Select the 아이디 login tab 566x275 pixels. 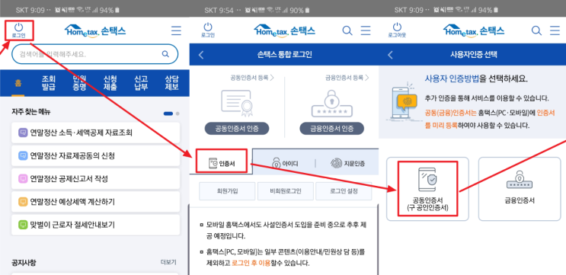tap(284, 163)
